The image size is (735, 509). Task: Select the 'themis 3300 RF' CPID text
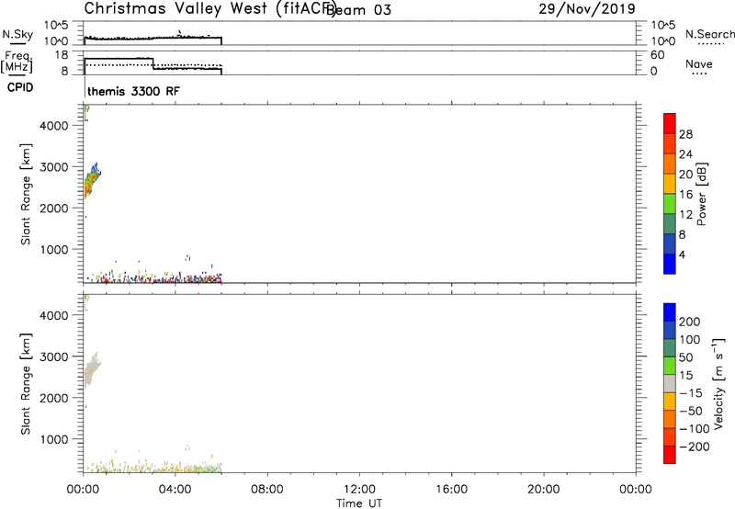point(133,91)
